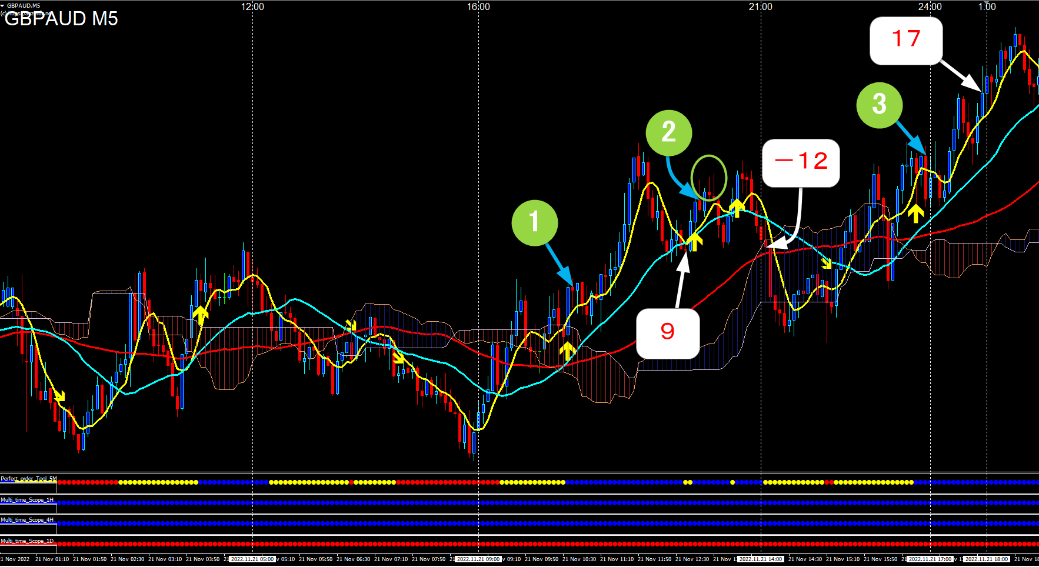The image size is (1039, 567).
Task: Click the yellow up arrow between the 21:00 and 24:00 lines
Action: (x=915, y=213)
